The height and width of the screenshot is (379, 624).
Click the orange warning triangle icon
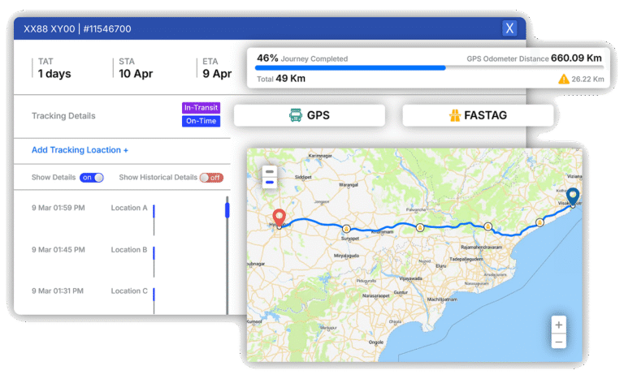(564, 79)
